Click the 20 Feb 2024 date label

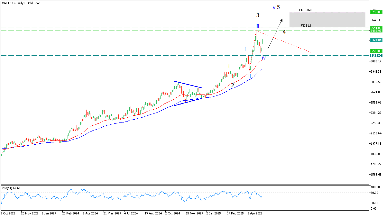click(x=71, y=213)
